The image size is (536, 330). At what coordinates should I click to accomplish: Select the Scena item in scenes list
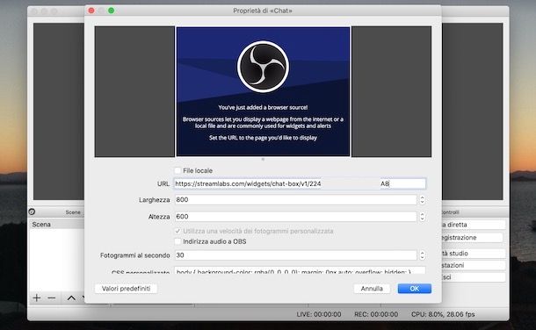57,224
